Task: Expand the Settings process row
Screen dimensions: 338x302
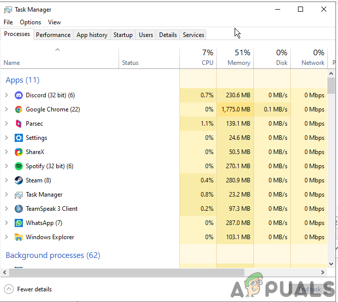Action: (x=7, y=138)
